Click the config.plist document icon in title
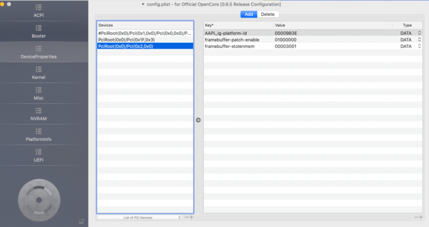This screenshot has height=227, width=429. pyautogui.click(x=143, y=4)
